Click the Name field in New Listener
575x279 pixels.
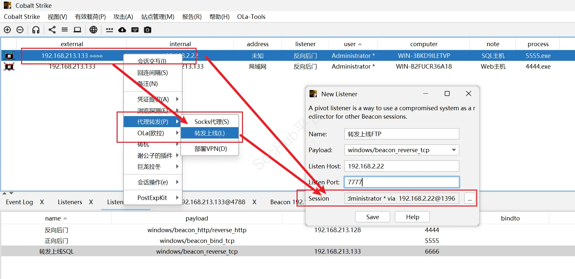pos(402,134)
